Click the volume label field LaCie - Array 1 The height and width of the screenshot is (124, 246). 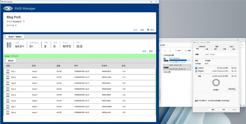pyautogui.click(x=221, y=55)
